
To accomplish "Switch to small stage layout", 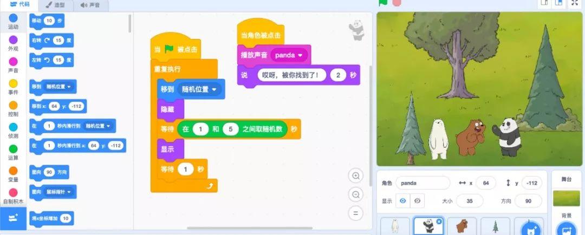I will pyautogui.click(x=544, y=3).
